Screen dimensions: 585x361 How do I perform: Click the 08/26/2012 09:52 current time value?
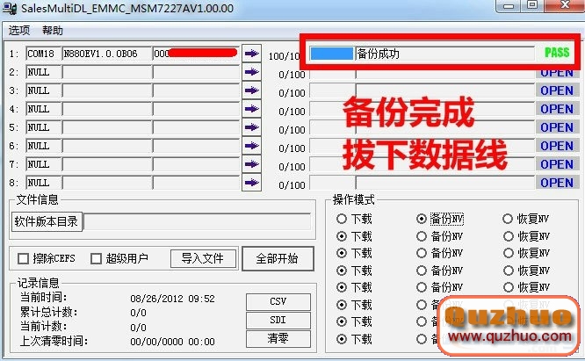pos(172,299)
